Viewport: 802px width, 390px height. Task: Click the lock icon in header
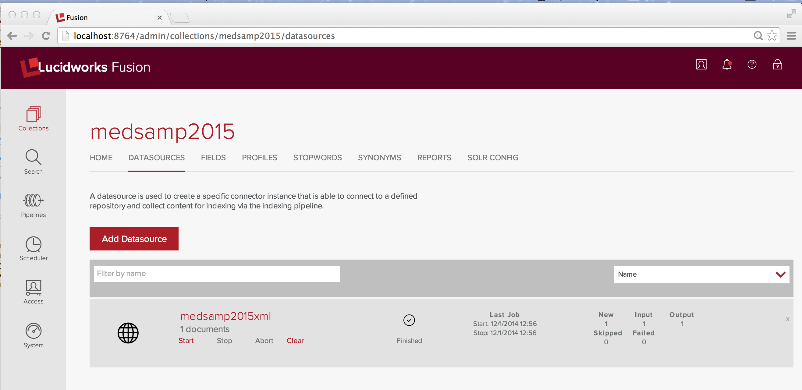[x=777, y=64]
